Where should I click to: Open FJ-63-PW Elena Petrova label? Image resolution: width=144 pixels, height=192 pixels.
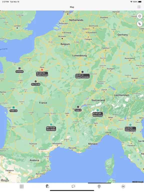[x=130, y=129]
